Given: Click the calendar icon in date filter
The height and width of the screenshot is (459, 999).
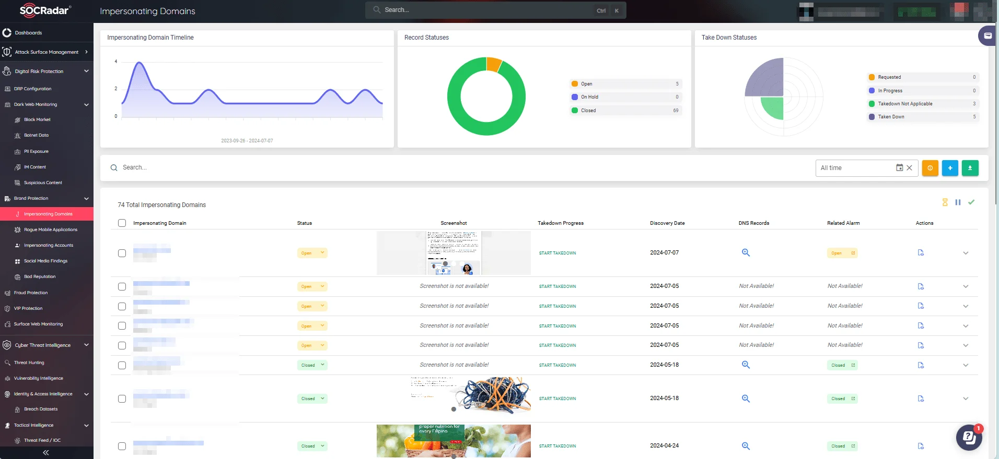Looking at the screenshot, I should pyautogui.click(x=900, y=168).
